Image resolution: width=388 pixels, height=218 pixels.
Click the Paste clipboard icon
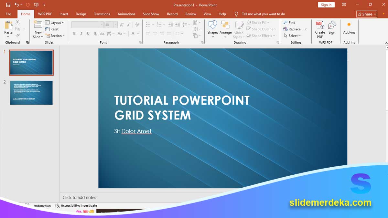coord(8,25)
